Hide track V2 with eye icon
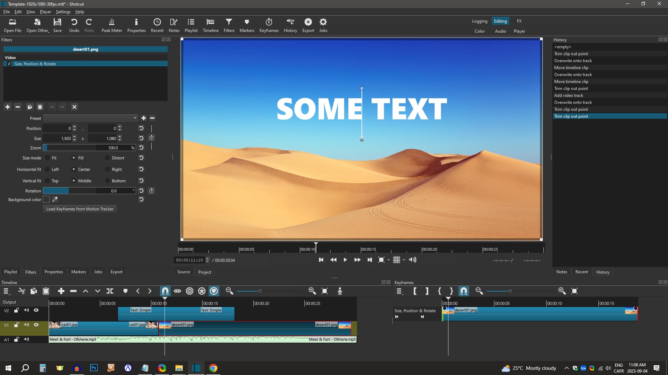Image resolution: width=668 pixels, height=375 pixels. click(x=36, y=310)
